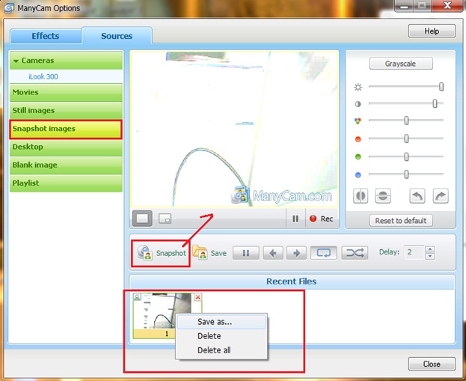The image size is (466, 381).
Task: Click into the Delay input field
Action: [414, 252]
